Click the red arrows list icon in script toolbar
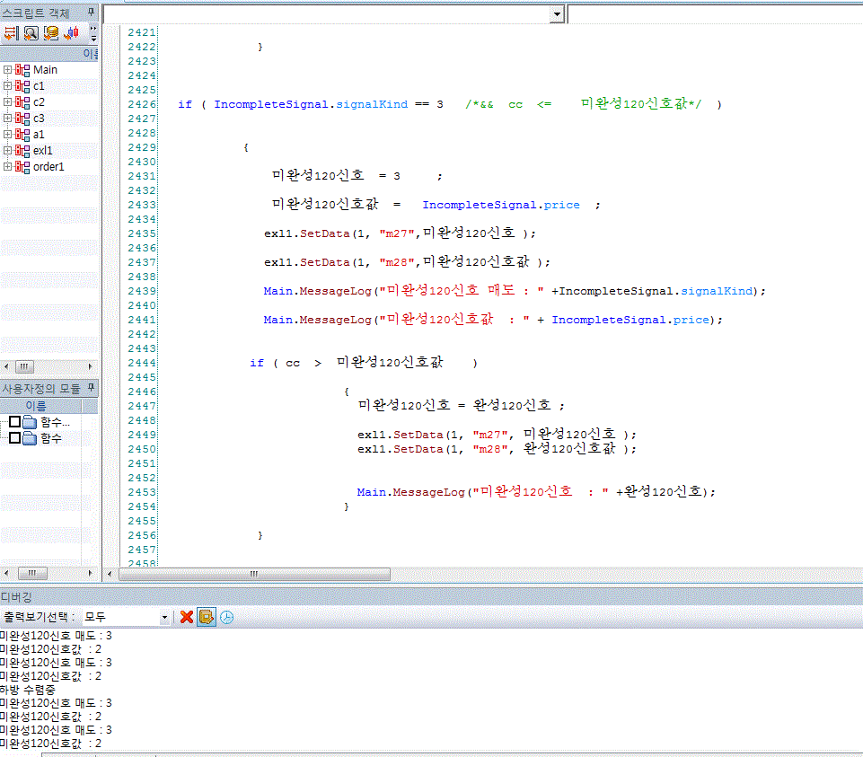This screenshot has height=757, width=863. (x=11, y=33)
